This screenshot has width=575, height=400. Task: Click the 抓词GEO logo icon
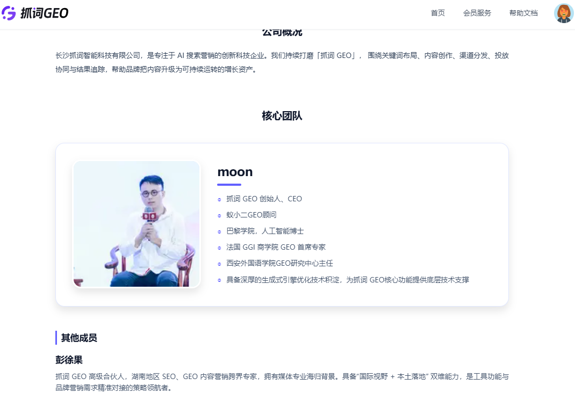[9, 13]
